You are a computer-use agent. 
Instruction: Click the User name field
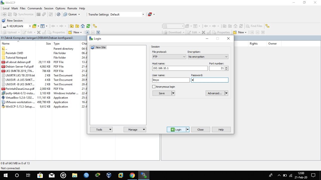click(171, 80)
